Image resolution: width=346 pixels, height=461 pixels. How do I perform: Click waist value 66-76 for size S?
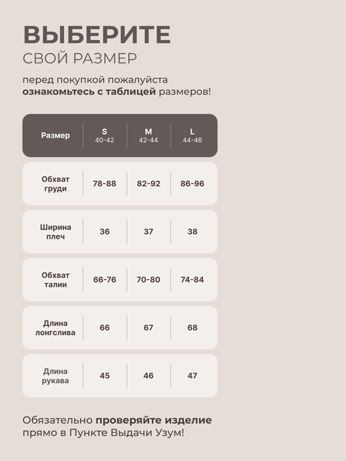(x=104, y=280)
